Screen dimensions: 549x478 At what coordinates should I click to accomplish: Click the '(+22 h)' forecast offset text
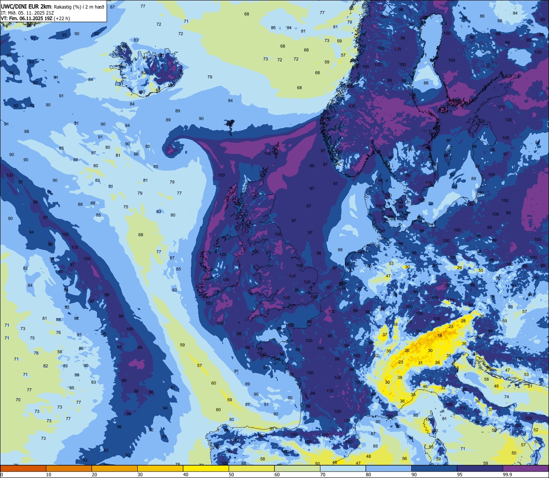point(62,18)
